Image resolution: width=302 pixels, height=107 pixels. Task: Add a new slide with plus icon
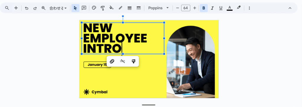coord(16,8)
